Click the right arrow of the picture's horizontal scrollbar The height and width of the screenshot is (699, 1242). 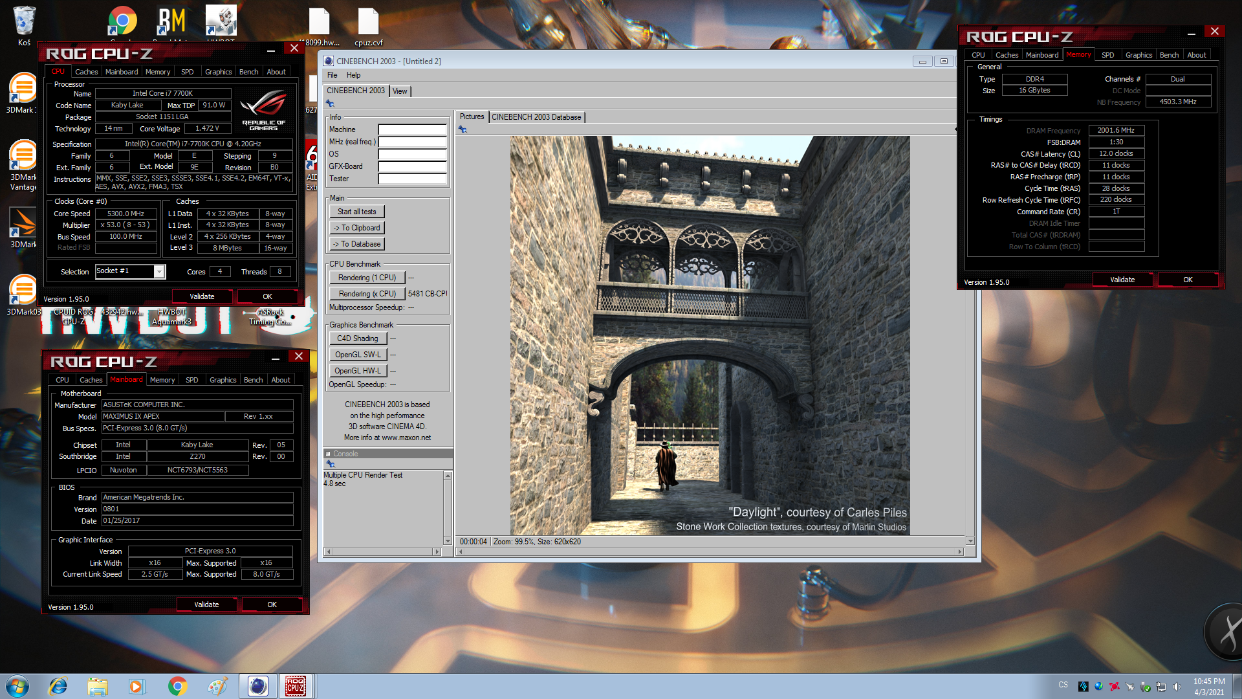click(x=960, y=552)
